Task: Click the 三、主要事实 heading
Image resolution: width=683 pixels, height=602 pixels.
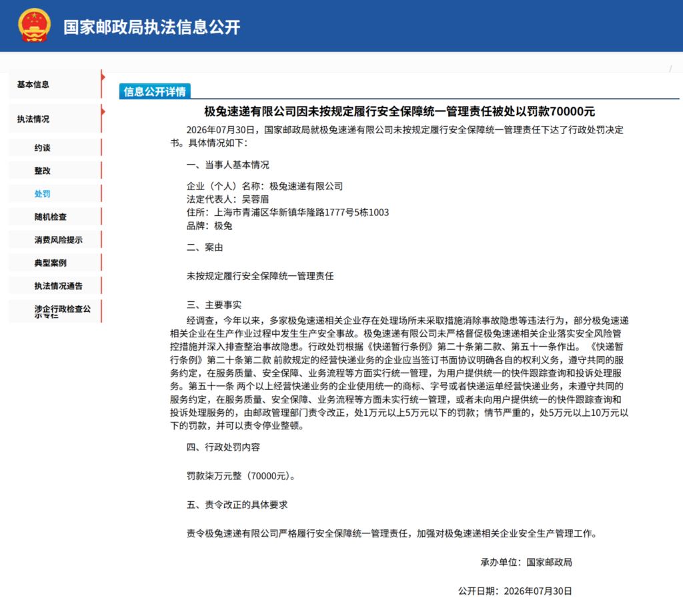Action: (214, 305)
